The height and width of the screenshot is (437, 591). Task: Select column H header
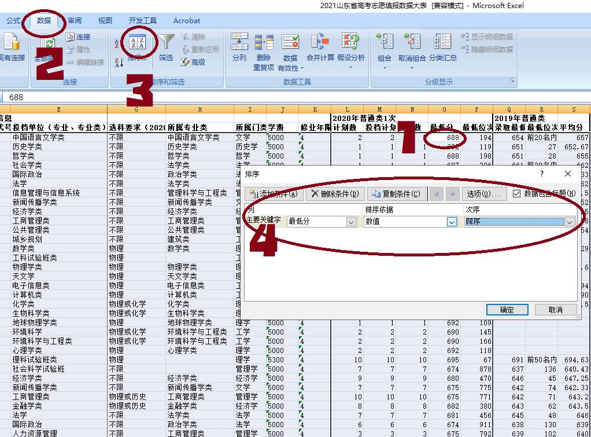click(200, 109)
